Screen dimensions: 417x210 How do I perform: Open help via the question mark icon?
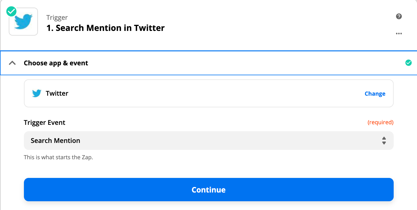pyautogui.click(x=399, y=16)
